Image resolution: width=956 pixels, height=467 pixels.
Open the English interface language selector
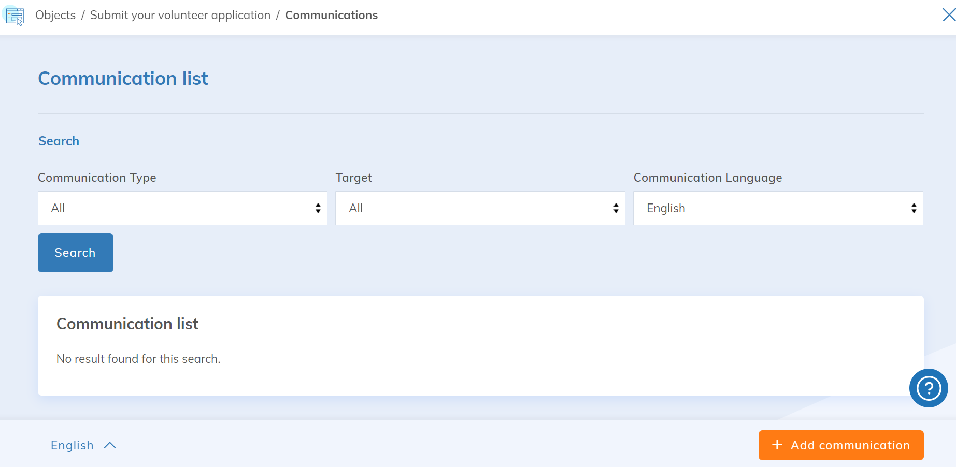coord(73,445)
